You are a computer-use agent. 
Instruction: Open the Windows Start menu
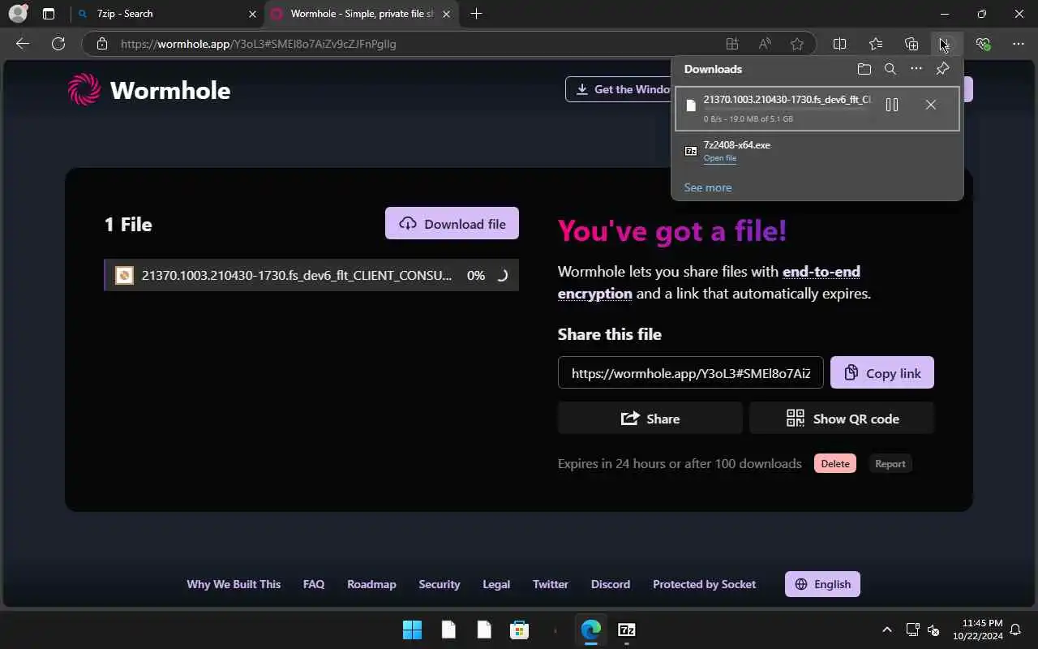point(412,630)
